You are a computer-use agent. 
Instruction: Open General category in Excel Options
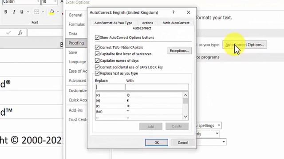point(75,15)
